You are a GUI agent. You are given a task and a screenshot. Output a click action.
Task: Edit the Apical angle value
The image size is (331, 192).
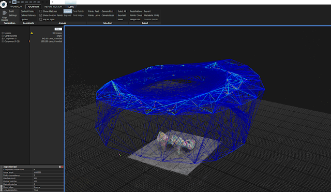[x=48, y=172]
